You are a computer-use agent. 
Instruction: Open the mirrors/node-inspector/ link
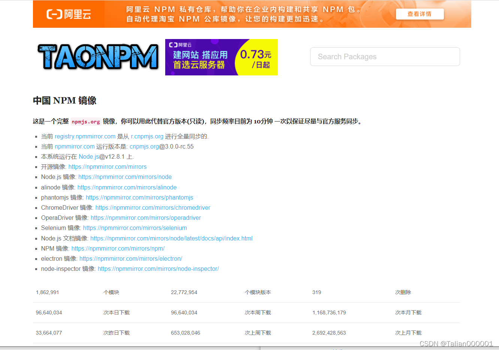point(158,269)
